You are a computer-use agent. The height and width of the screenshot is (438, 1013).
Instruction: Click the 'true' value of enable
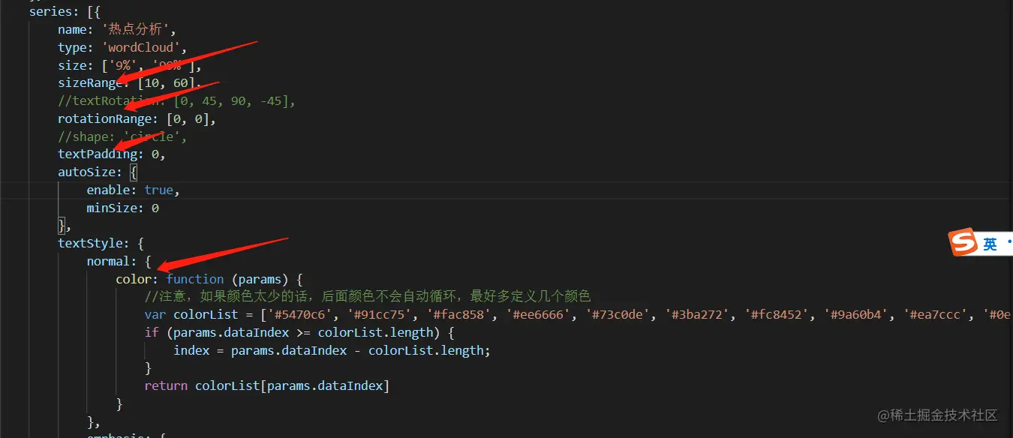[158, 190]
